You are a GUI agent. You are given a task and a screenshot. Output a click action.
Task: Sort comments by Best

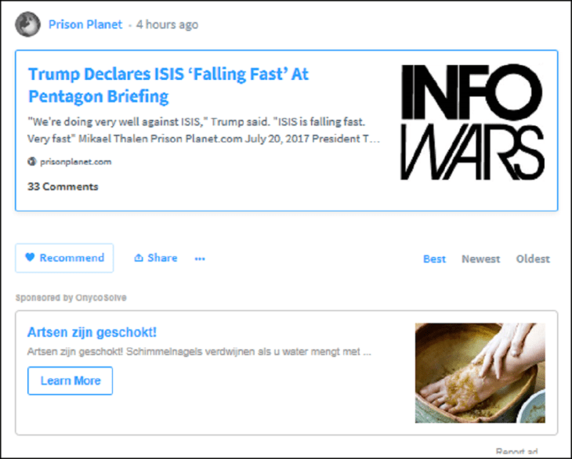click(434, 259)
